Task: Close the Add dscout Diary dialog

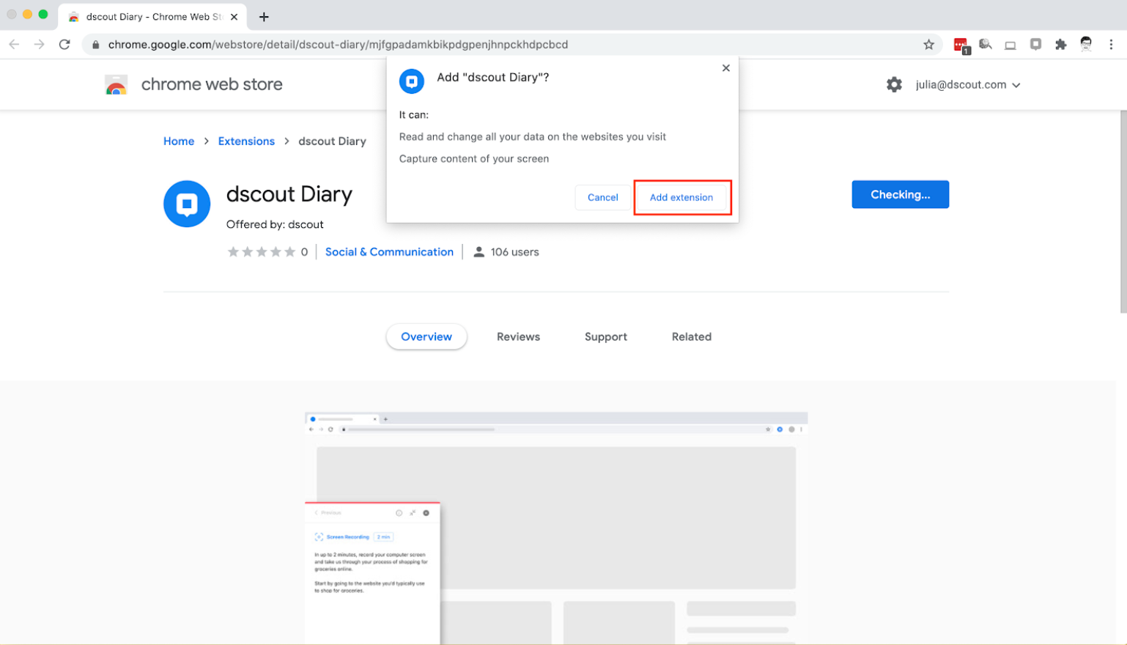Action: [x=726, y=68]
